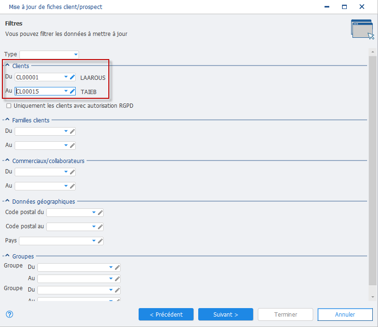Screen dimensions: 378x327
Task: Open second Groupe Du dropdown arrow
Action: pos(111,290)
